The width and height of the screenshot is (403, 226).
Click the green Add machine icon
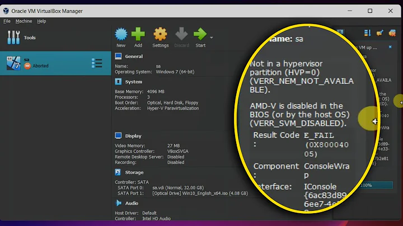(x=138, y=34)
